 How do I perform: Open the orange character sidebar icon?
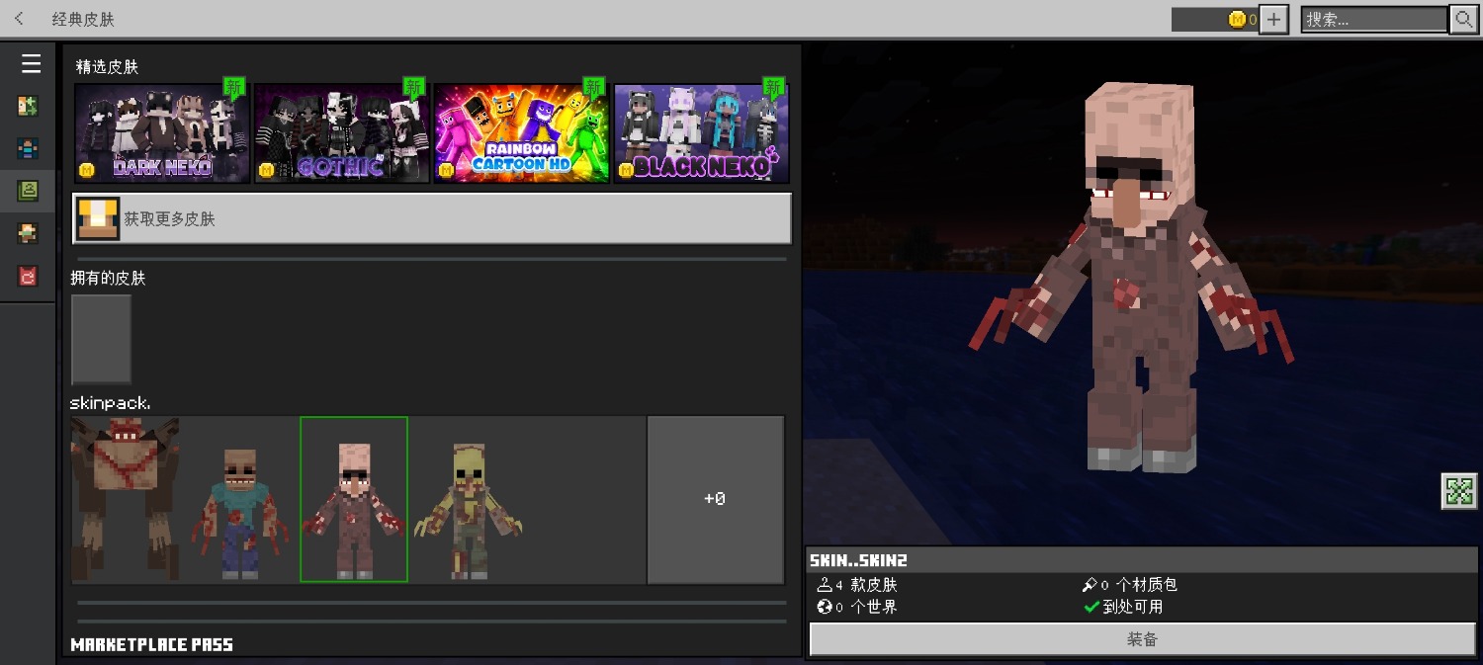coord(29,233)
